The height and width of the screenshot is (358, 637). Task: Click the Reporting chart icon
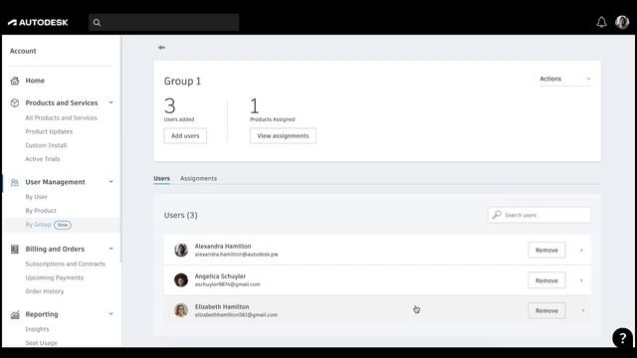pos(15,314)
